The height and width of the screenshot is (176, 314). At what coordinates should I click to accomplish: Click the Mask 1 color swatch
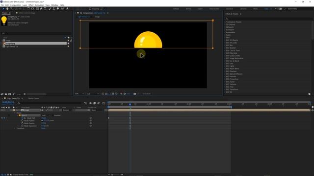point(20,115)
